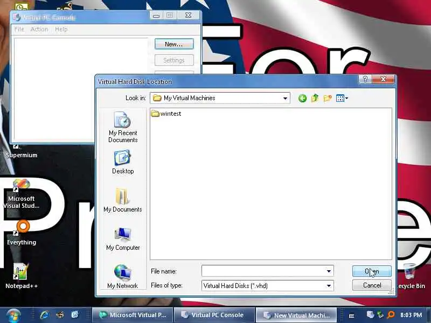Click the dialog resize grip corner

click(391, 292)
